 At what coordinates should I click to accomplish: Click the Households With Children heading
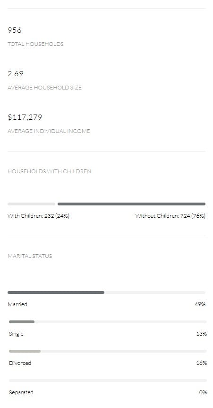point(49,171)
